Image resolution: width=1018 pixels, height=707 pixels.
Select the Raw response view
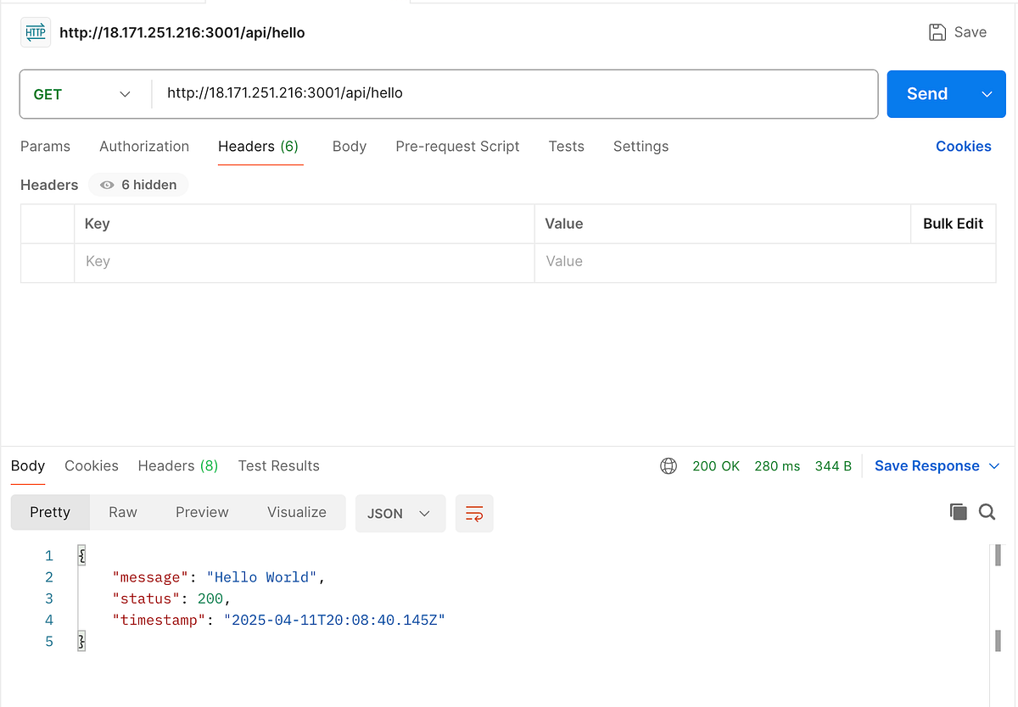pyautogui.click(x=122, y=512)
